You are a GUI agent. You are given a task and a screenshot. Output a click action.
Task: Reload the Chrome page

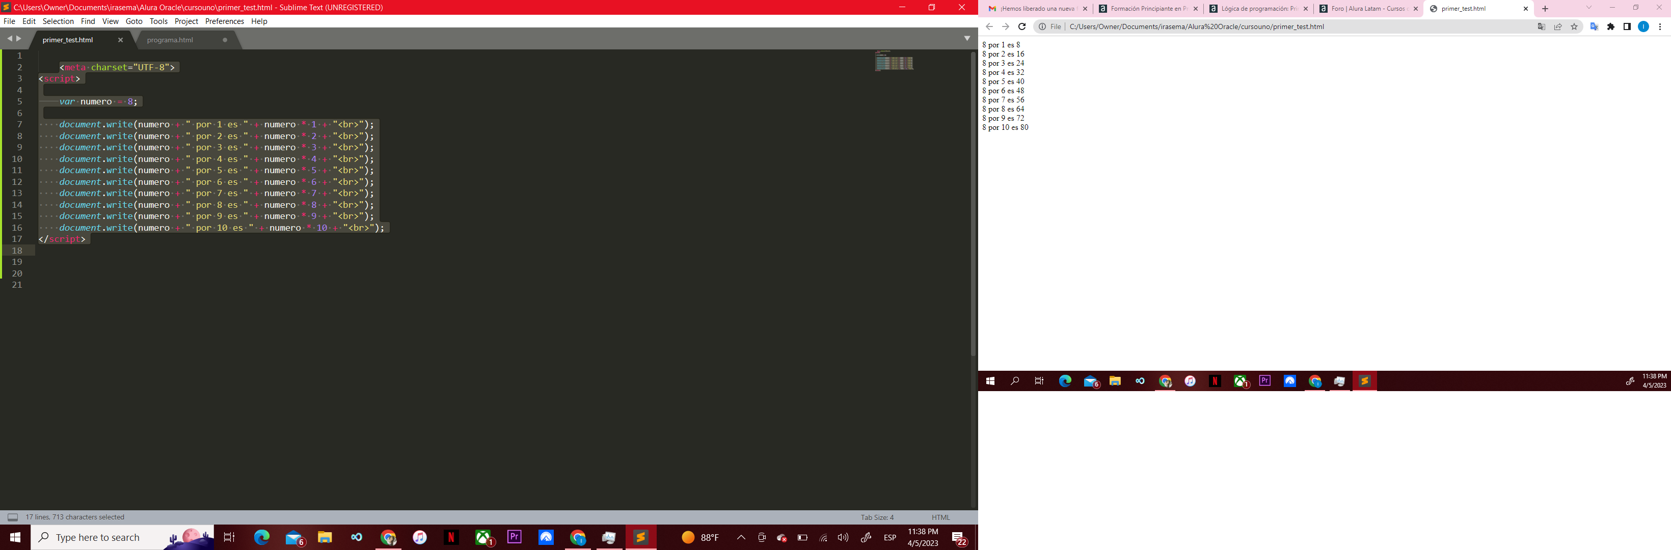(1021, 26)
